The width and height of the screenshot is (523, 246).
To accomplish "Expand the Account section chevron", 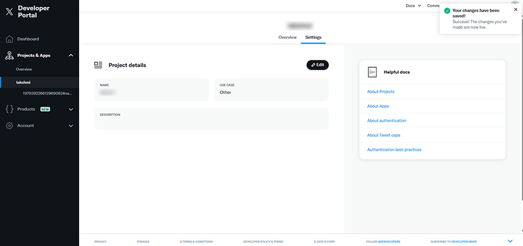I will point(71,126).
